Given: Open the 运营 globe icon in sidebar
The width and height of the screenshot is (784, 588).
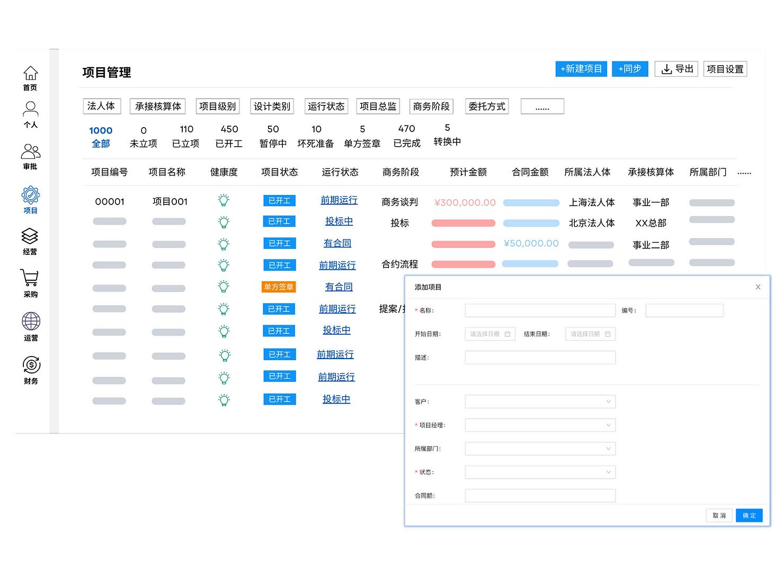Looking at the screenshot, I should tap(30, 320).
